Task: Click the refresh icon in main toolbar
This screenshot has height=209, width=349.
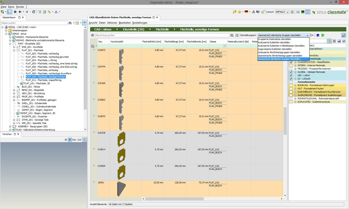Action: click(34, 12)
